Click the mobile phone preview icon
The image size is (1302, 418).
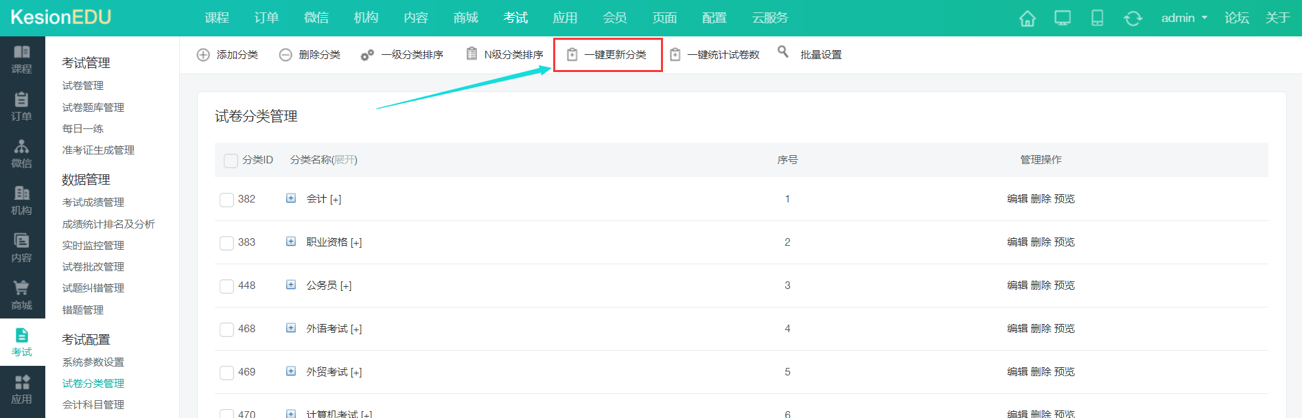1097,19
